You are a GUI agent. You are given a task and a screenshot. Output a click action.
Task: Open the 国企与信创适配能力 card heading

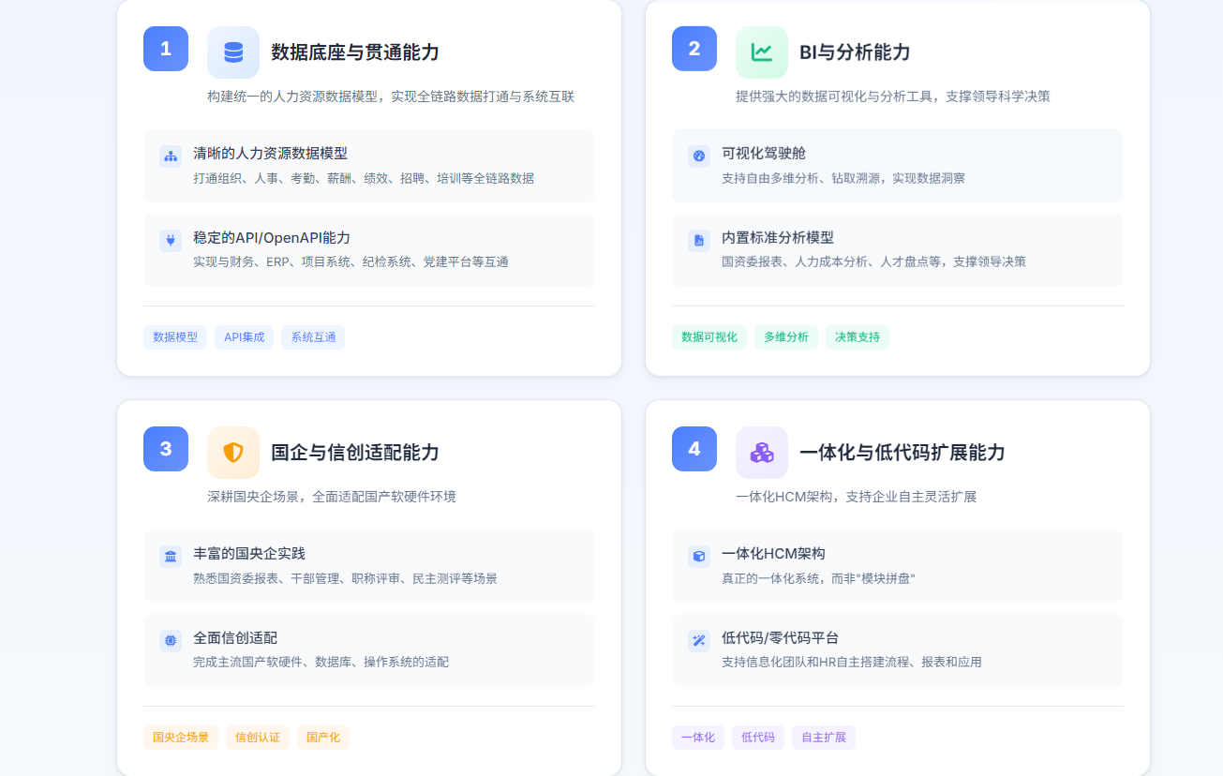coord(355,453)
